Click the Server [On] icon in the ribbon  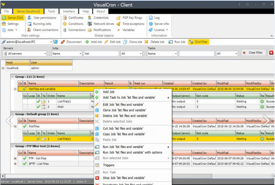(x=4, y=18)
